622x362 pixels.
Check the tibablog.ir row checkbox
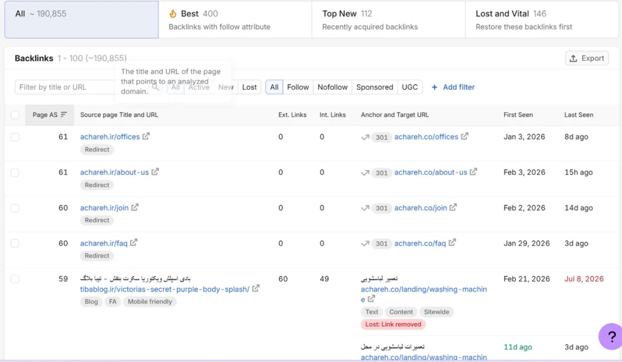[x=15, y=279]
